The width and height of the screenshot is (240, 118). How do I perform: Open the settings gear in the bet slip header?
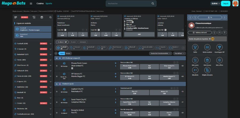pos(225,17)
